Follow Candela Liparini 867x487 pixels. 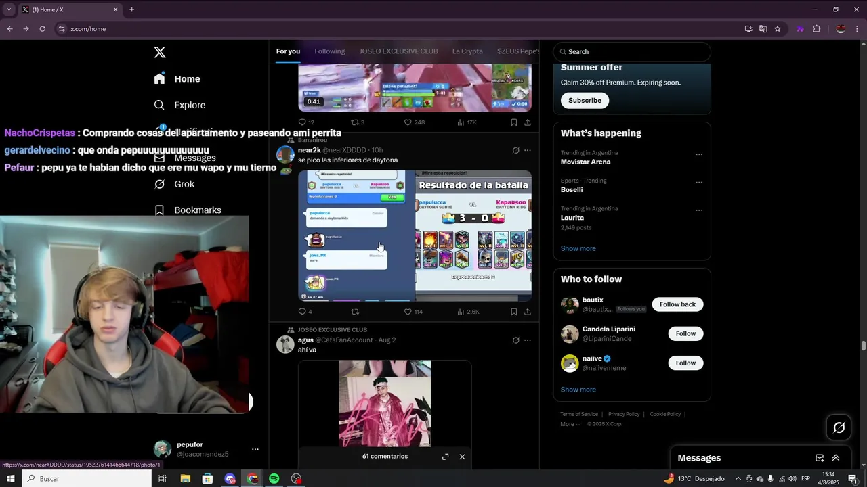click(x=685, y=333)
